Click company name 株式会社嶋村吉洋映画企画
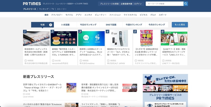 [x=36, y=63]
